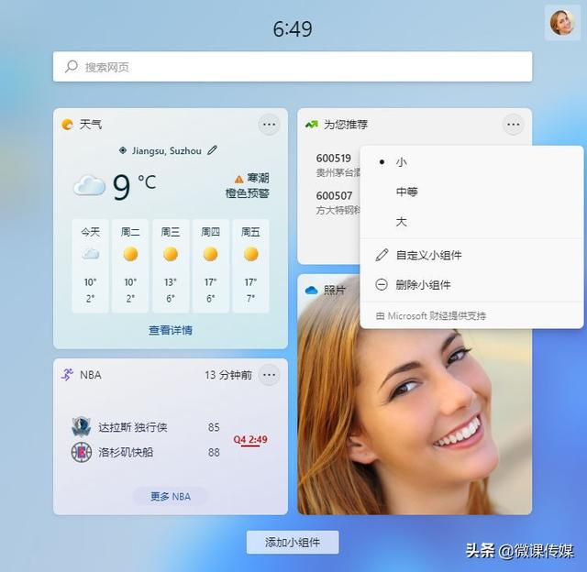Screen dimensions: 587x572
Task: Open 今天 forecast card
Action: [90, 266]
